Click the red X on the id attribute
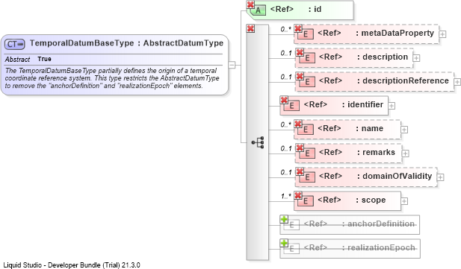This screenshot has width=461, height=269. [250, 4]
